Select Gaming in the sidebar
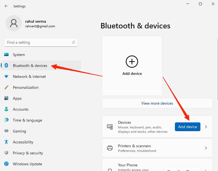This screenshot has width=218, height=171. pos(19,131)
